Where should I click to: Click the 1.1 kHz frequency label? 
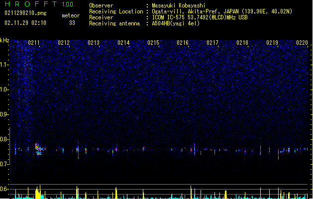[4, 65]
